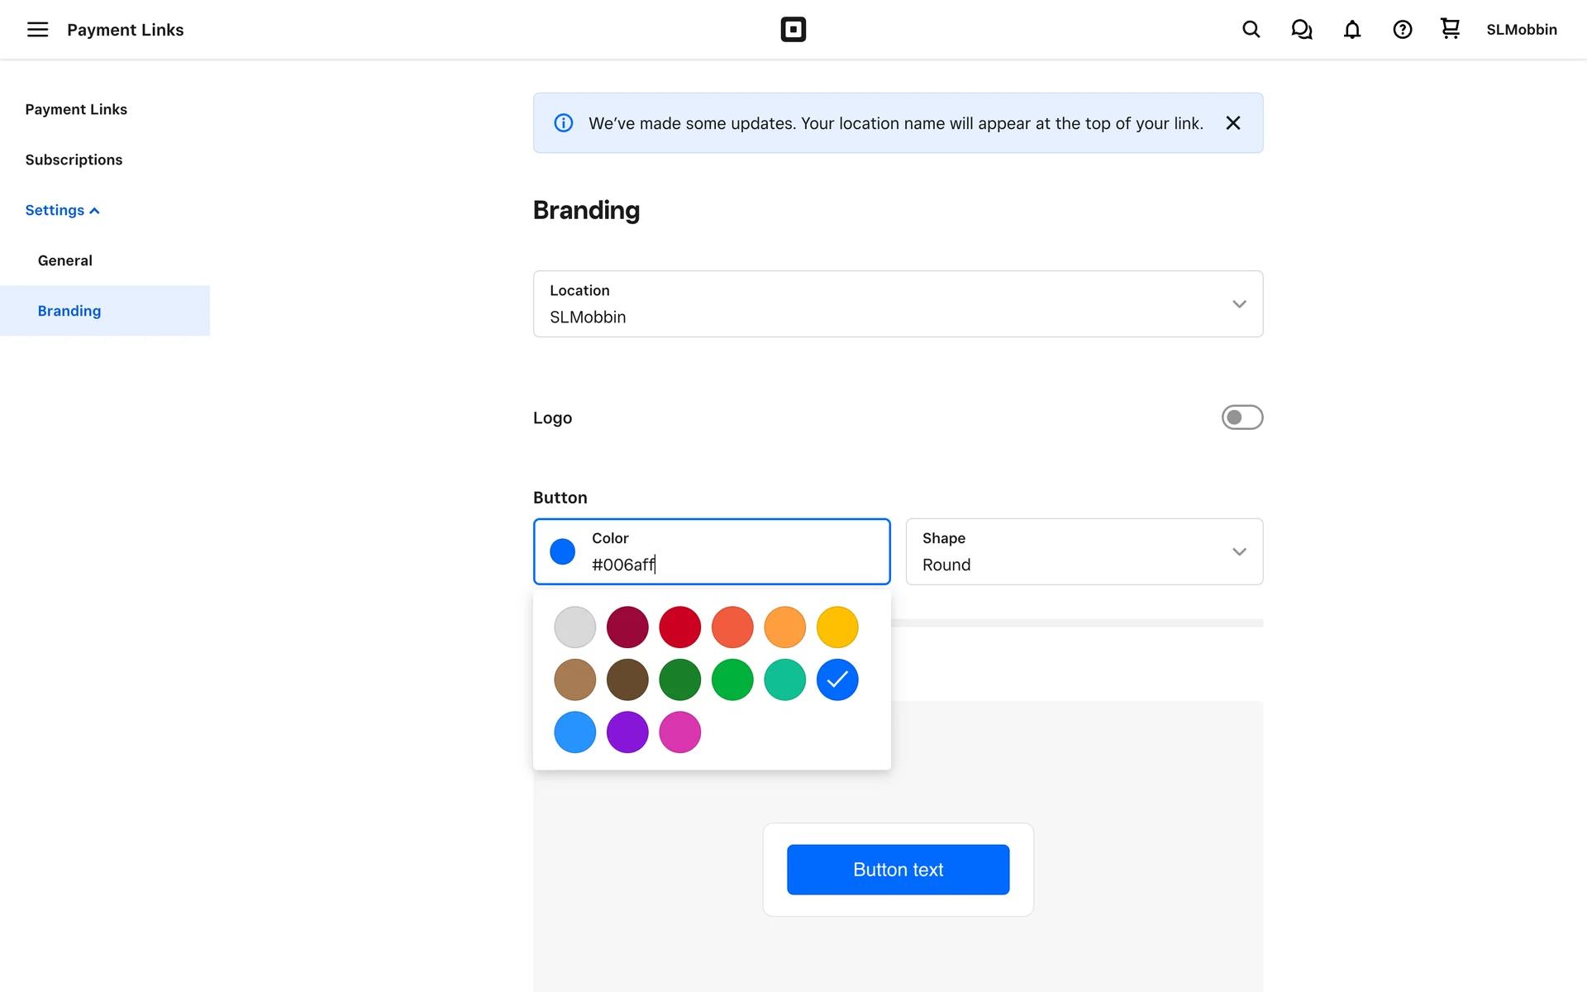The width and height of the screenshot is (1587, 992).
Task: Open the Shape Round dropdown
Action: click(1084, 551)
